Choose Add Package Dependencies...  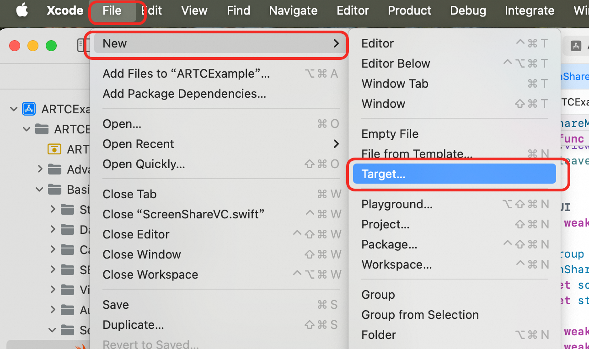(184, 94)
